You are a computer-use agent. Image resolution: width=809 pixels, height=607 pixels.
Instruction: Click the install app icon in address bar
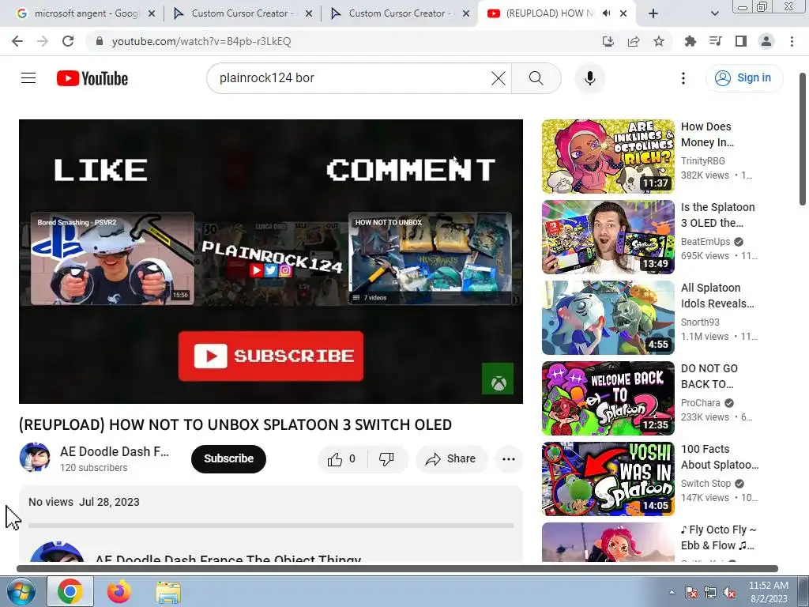[x=608, y=41]
